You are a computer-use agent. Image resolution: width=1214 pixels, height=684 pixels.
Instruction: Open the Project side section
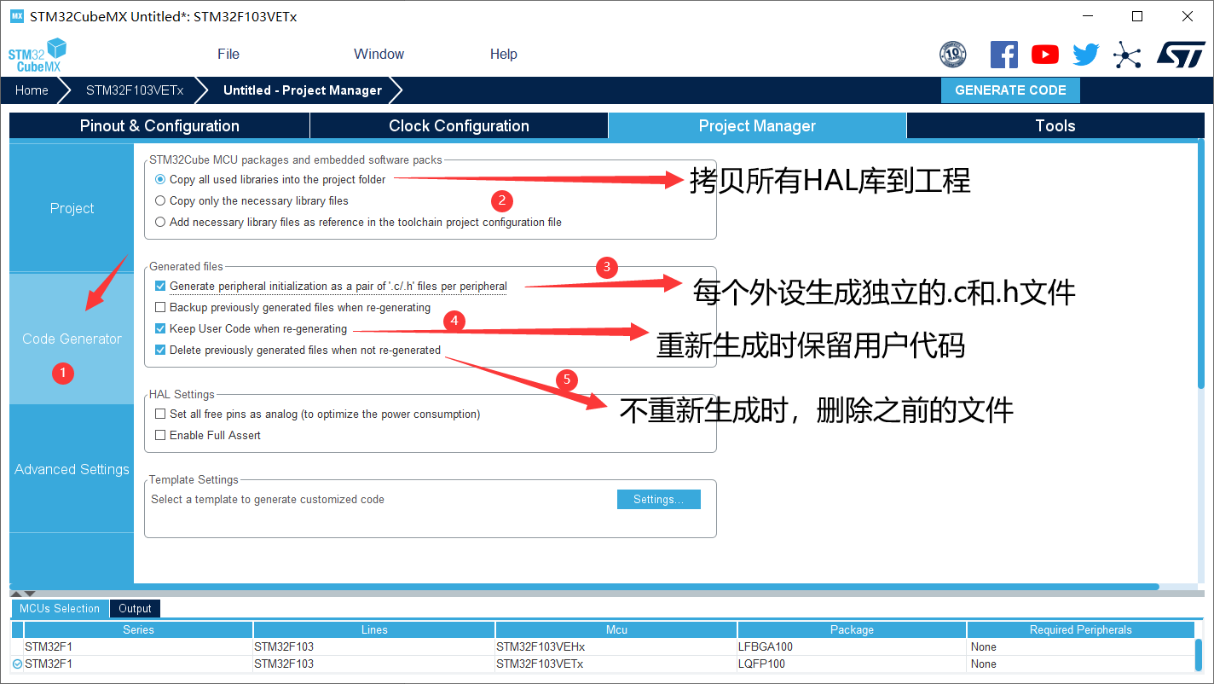point(72,208)
